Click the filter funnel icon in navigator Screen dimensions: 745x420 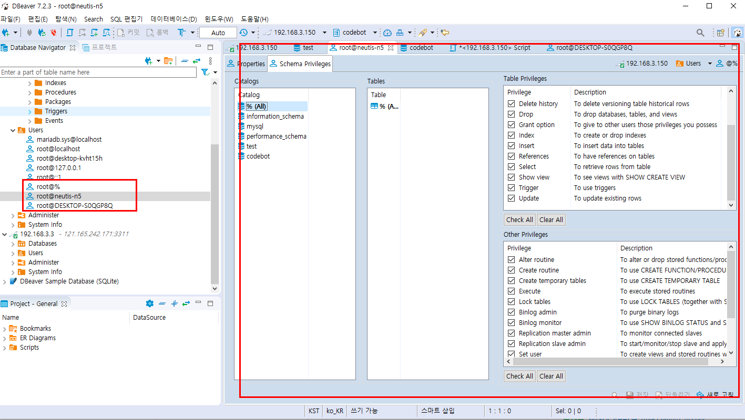(206, 72)
